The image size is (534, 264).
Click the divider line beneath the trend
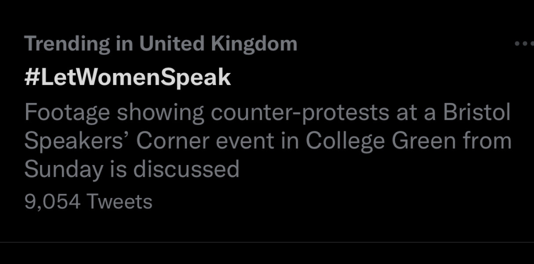(267, 242)
